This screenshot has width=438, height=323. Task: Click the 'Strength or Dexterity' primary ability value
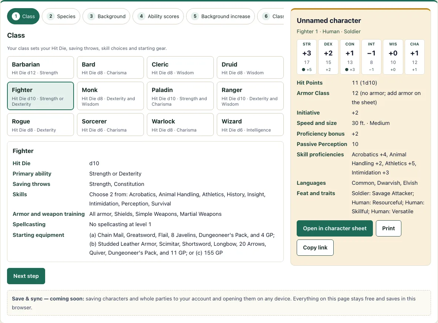115,174
